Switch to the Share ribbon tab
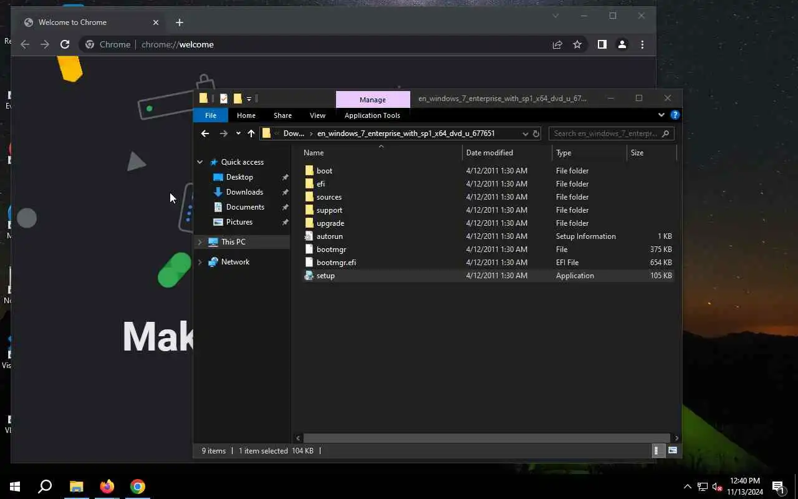 [282, 115]
